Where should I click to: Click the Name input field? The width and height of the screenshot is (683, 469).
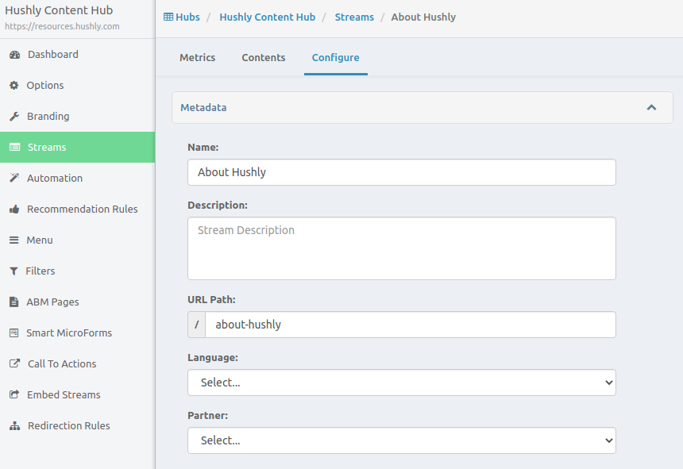coord(402,172)
